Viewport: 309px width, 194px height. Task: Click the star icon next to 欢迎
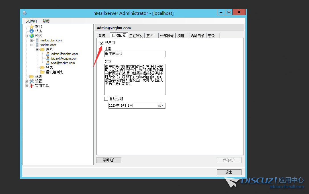click(31, 27)
